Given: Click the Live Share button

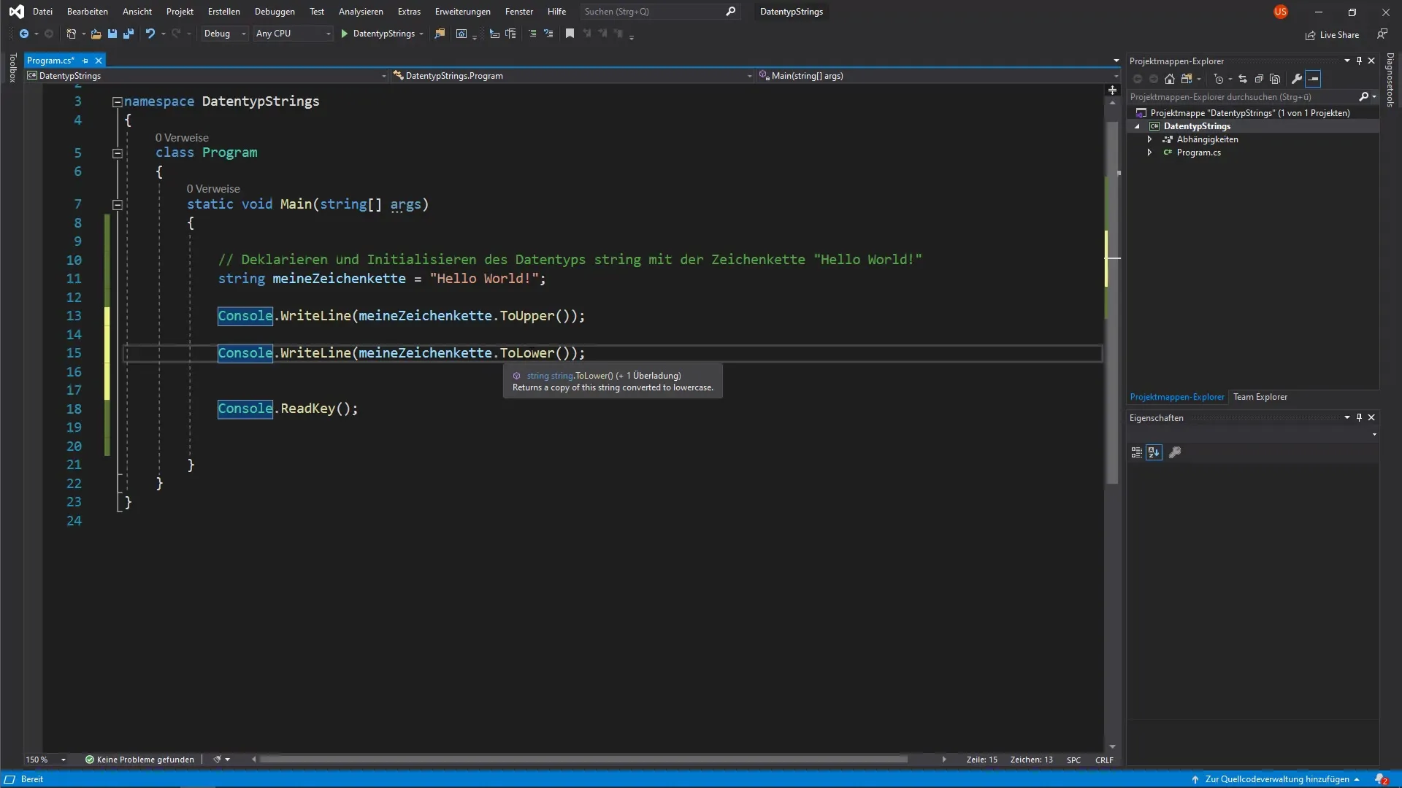Looking at the screenshot, I should click(x=1333, y=35).
